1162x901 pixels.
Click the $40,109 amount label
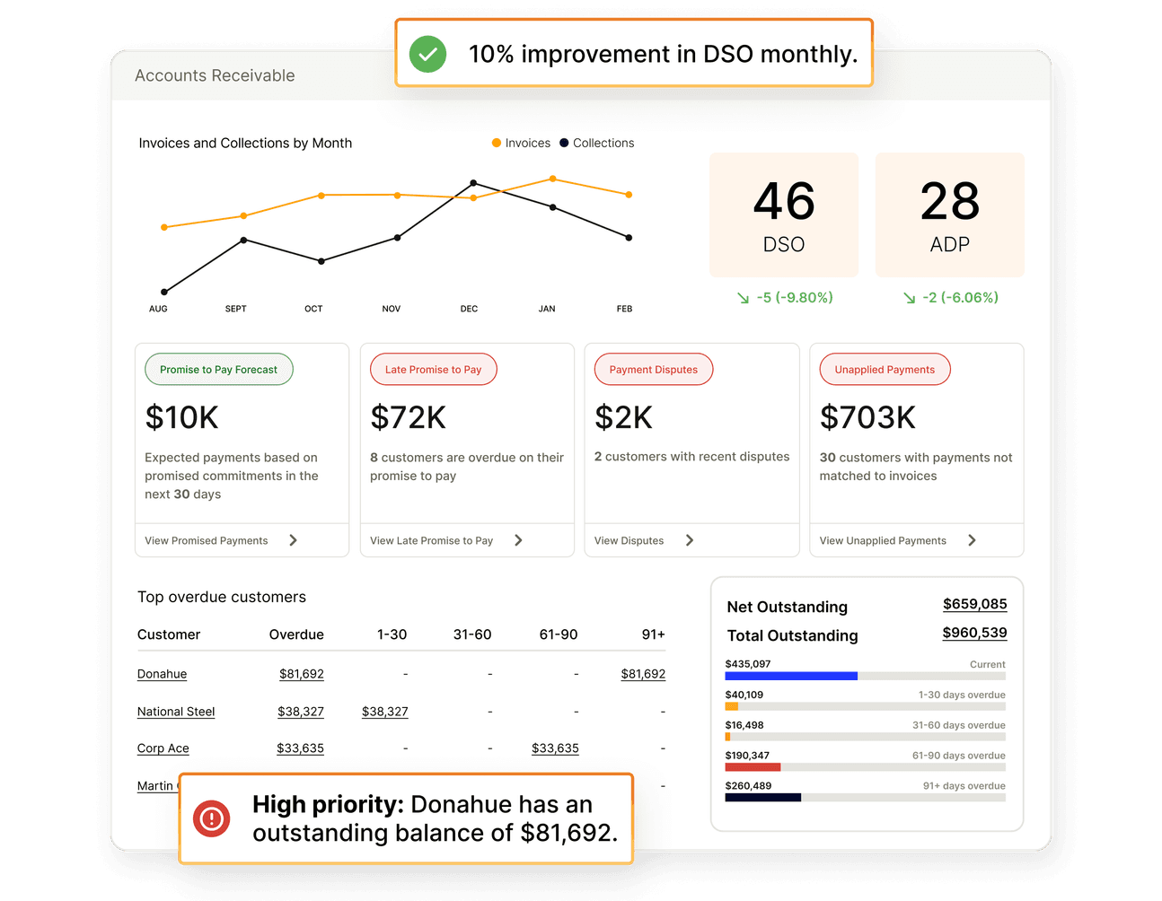pyautogui.click(x=744, y=695)
